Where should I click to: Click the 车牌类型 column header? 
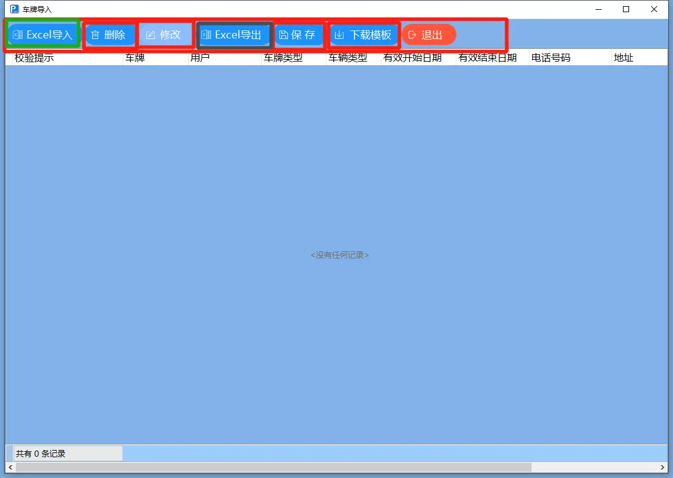pyautogui.click(x=283, y=58)
